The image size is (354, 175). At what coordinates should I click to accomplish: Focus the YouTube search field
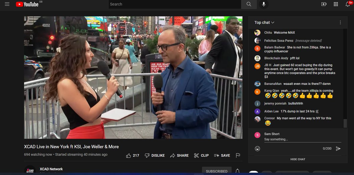pyautogui.click(x=175, y=4)
